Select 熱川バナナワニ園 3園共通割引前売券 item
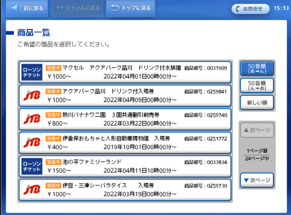Screen dimensions: 291x215 point(125,119)
